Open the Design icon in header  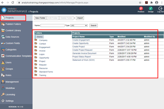pyautogui.click(x=151, y=9)
